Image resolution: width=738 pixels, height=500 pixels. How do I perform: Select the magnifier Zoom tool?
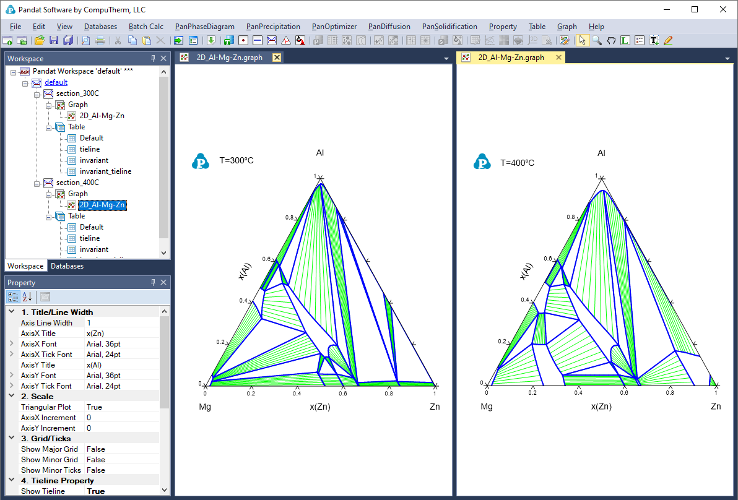[x=597, y=40]
